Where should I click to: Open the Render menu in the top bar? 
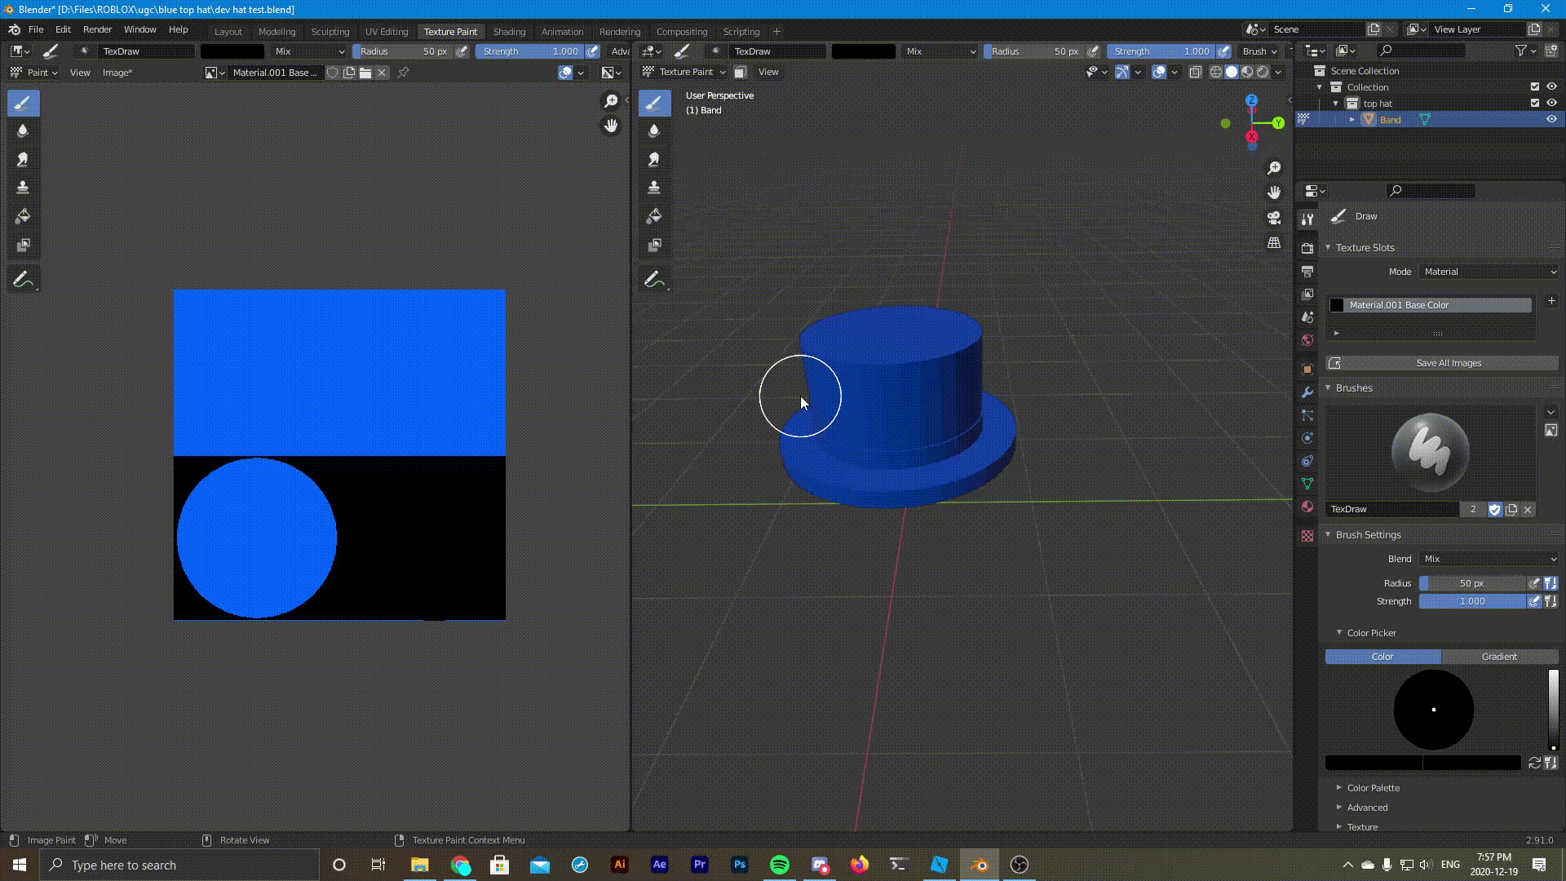click(97, 29)
